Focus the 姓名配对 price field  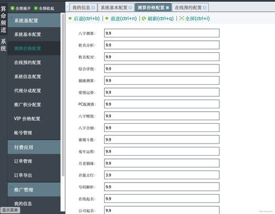(x=161, y=57)
